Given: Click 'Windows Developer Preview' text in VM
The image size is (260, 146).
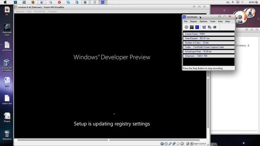Looking at the screenshot, I should pos(112,57).
